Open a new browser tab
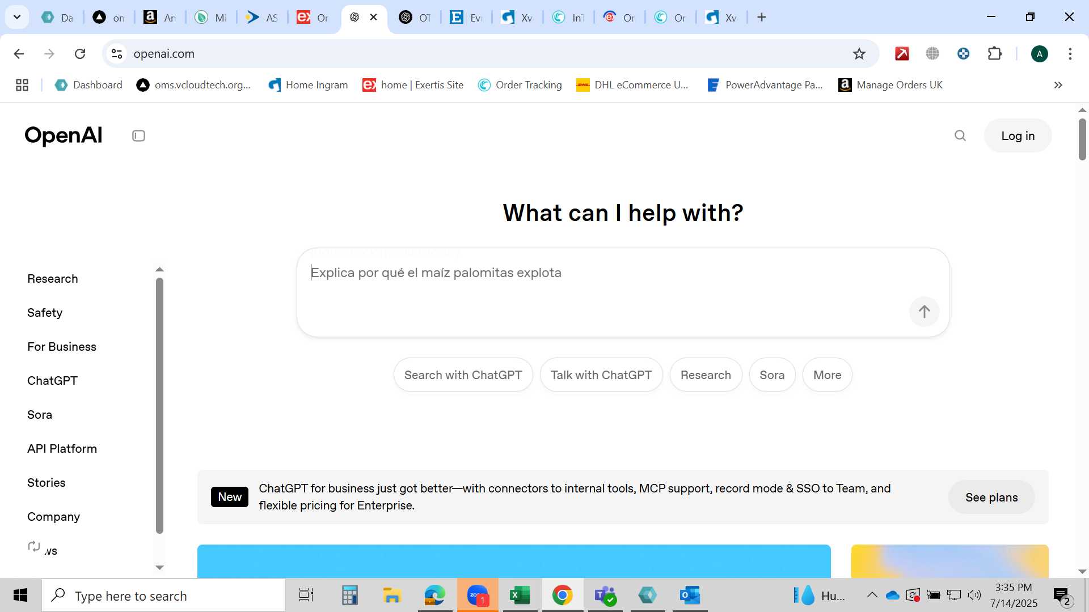 tap(762, 18)
